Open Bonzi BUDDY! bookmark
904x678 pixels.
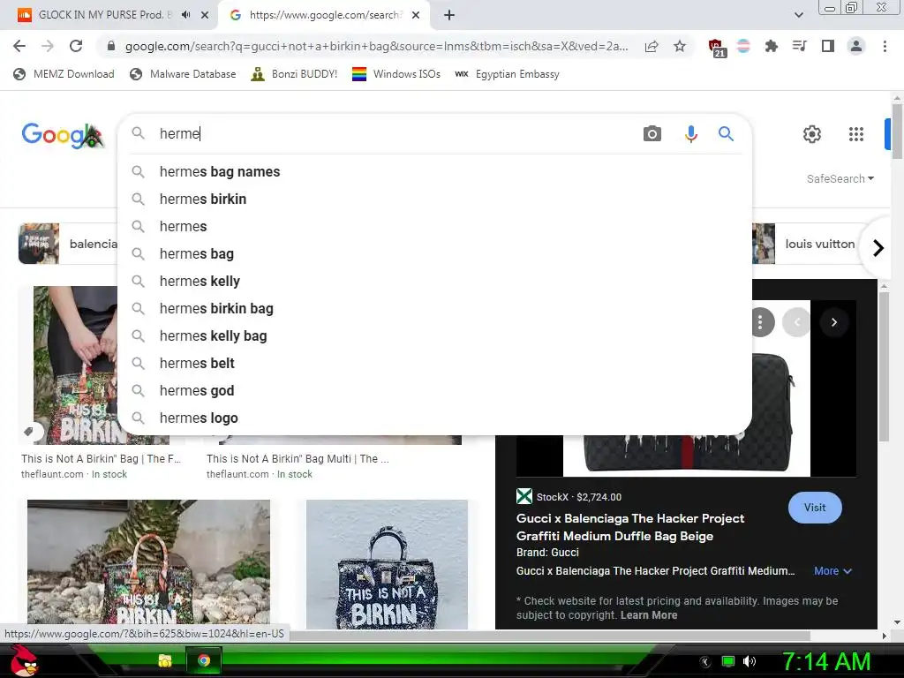click(x=294, y=74)
